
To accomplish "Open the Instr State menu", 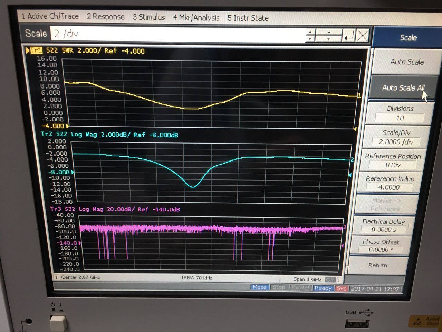I will pyautogui.click(x=248, y=18).
